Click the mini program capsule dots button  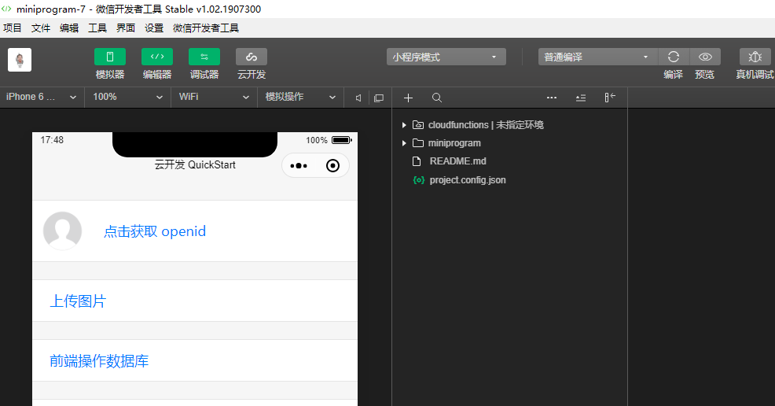click(299, 166)
